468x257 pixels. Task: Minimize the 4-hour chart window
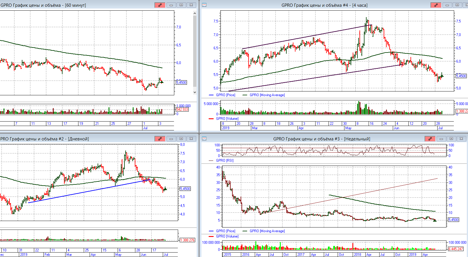coord(447,5)
